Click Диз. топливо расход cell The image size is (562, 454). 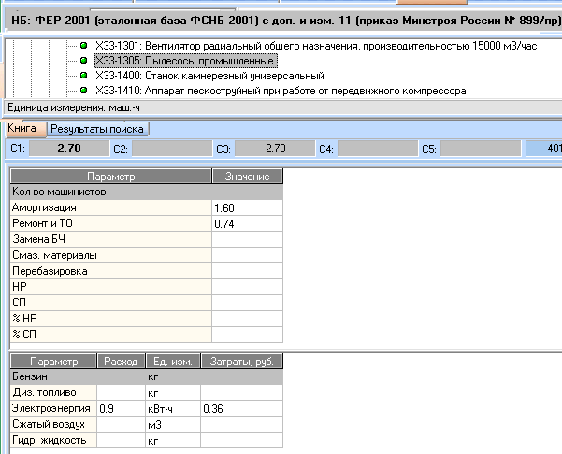[x=121, y=392]
